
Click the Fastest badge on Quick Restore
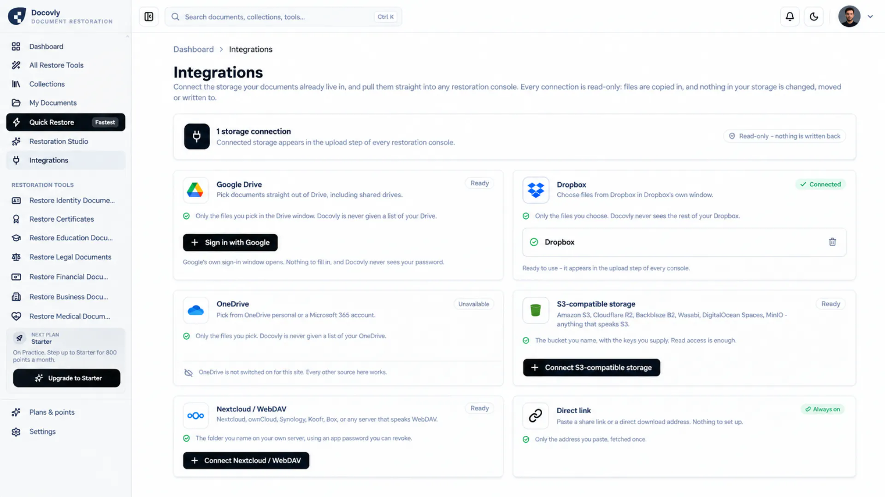click(x=105, y=122)
